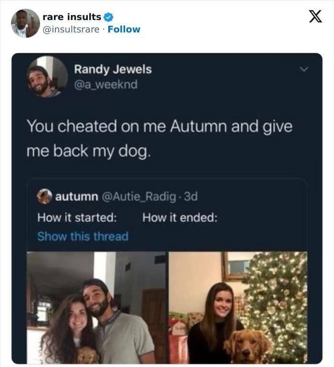Open the @a_weeknd handle
Viewport: 334px width, 367px height.
[105, 84]
